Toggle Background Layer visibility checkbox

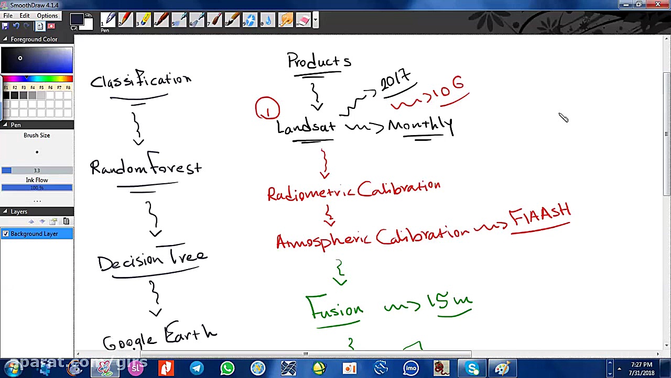pos(6,234)
